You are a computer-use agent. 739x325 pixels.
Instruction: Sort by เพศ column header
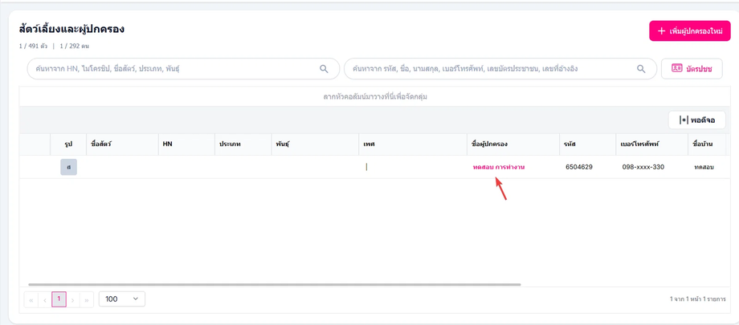413,144
